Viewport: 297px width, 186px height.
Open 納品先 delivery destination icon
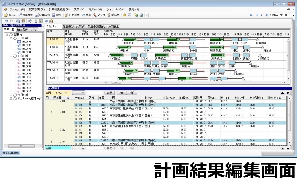109,15
